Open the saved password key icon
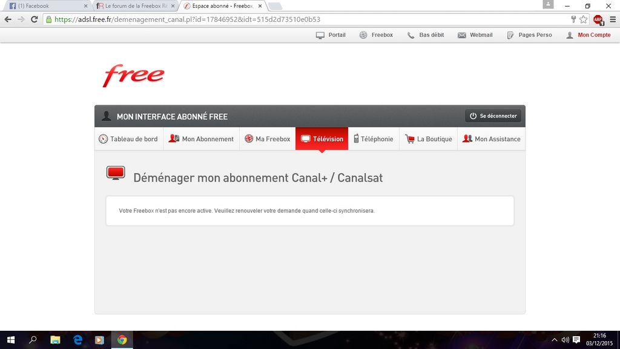The image size is (620, 349). [573, 19]
